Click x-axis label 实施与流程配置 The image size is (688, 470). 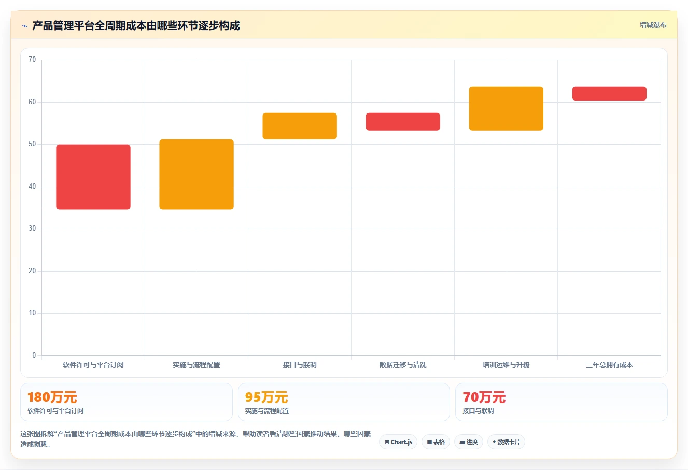coord(196,365)
